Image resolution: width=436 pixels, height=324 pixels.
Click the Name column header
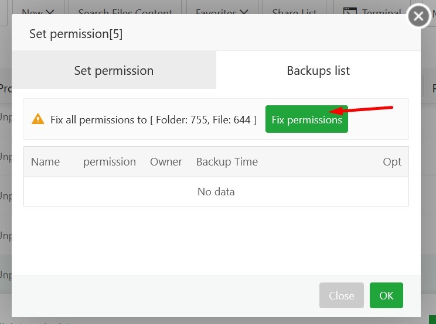(45, 162)
